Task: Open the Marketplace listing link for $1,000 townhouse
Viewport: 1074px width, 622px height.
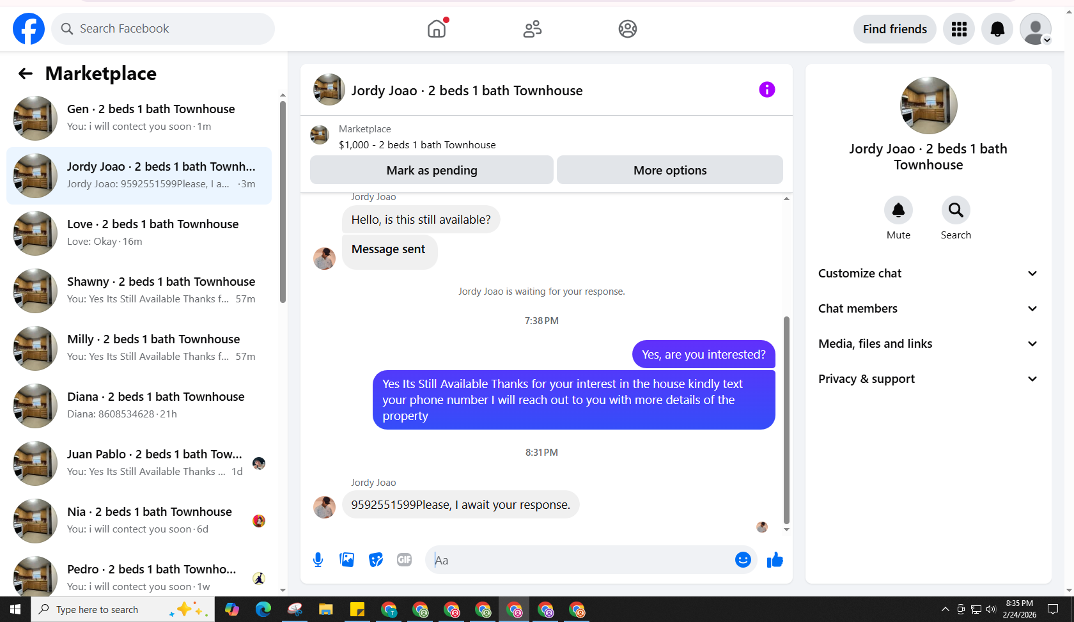Action: coord(417,144)
